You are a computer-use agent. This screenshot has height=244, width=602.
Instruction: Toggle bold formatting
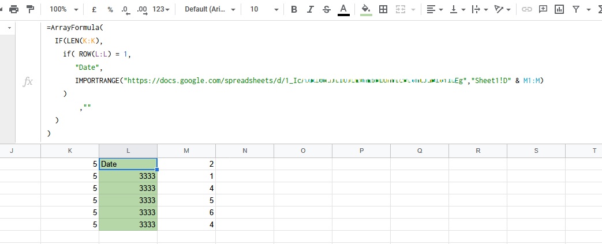[x=294, y=10]
